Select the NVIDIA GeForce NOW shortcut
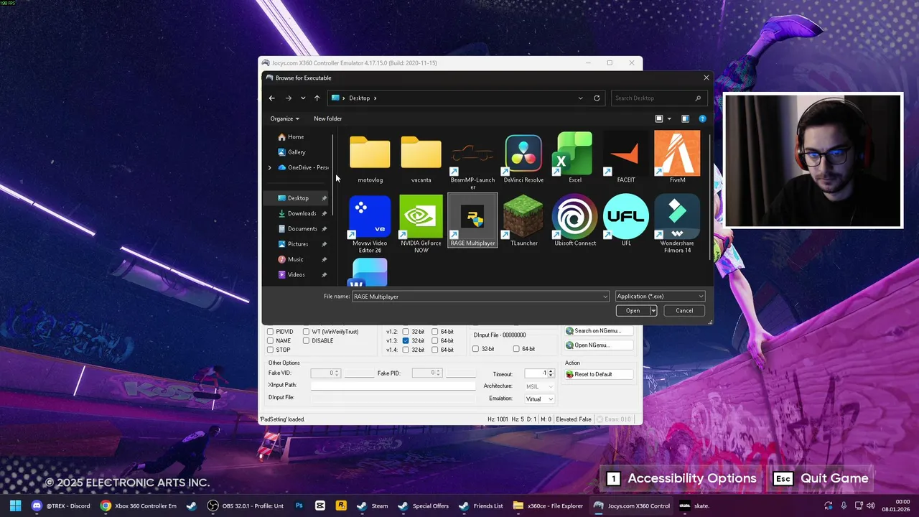This screenshot has height=517, width=919. pos(421,224)
